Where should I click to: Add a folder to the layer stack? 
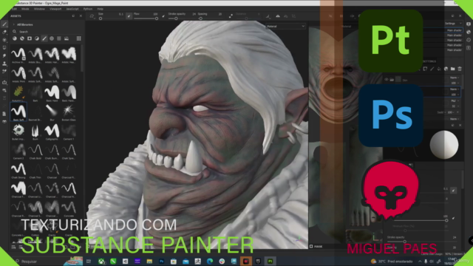coord(453,69)
